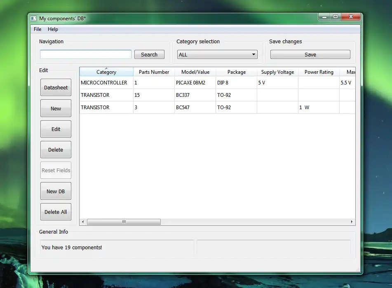
Task: Click the app icon in title bar
Action: (33, 19)
